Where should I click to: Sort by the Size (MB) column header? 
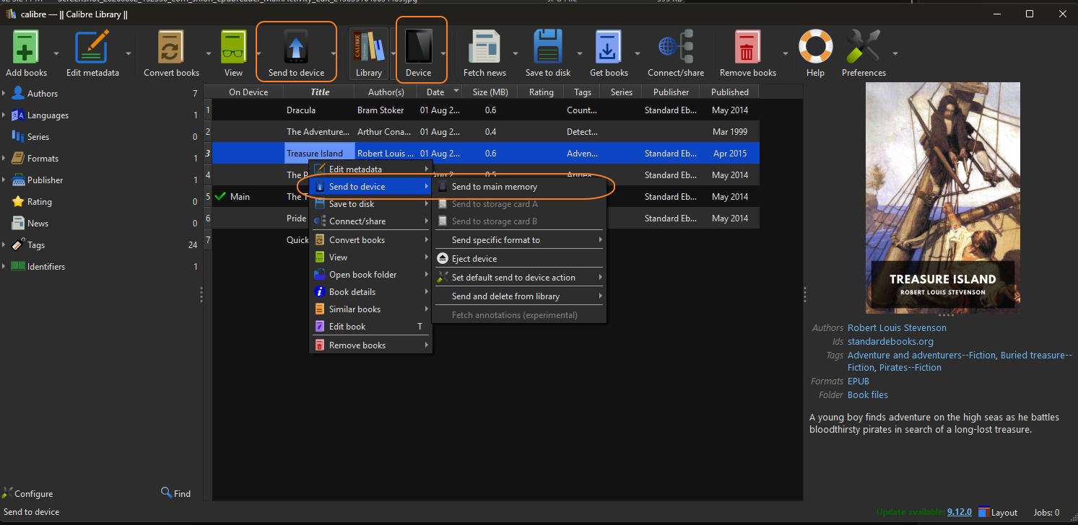click(490, 92)
